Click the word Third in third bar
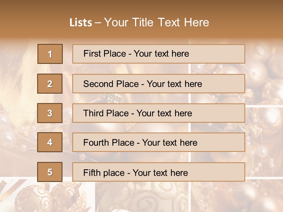The width and height of the screenshot is (283, 212). 93,113
